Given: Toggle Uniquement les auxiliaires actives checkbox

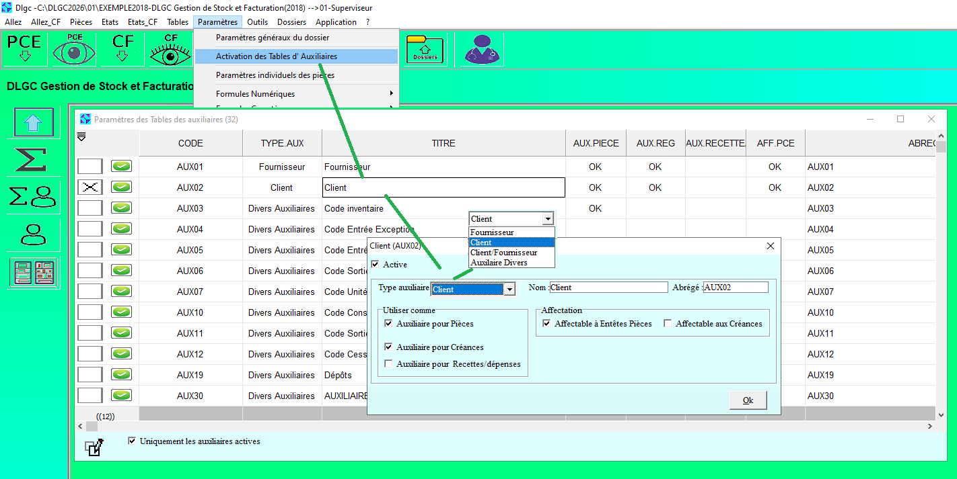Looking at the screenshot, I should point(132,441).
